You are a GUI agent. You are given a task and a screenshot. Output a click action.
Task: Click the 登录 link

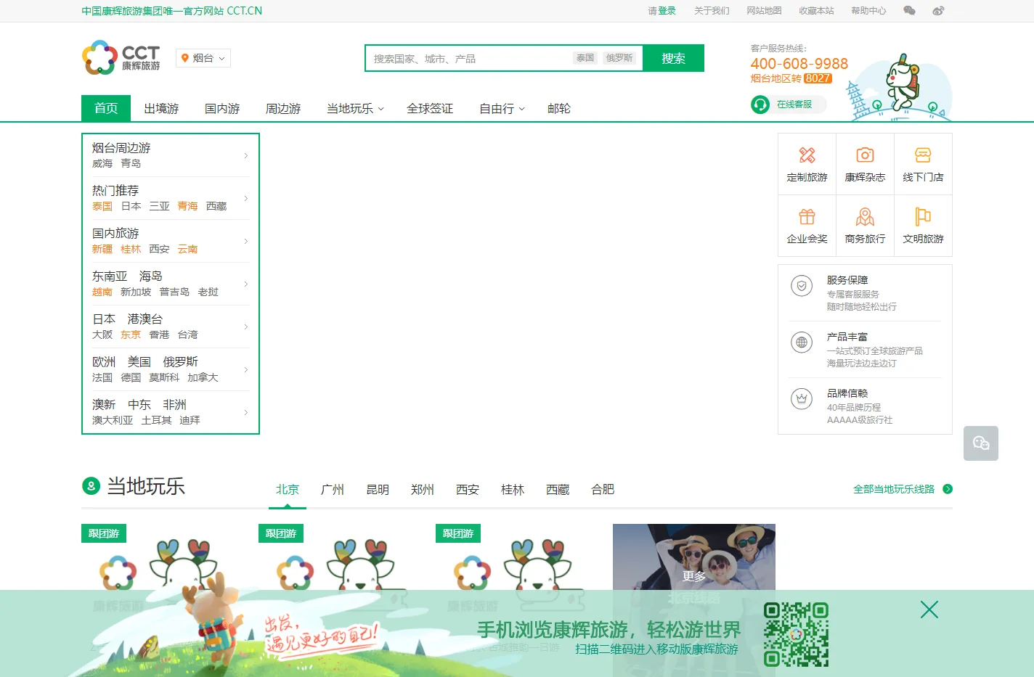click(667, 11)
